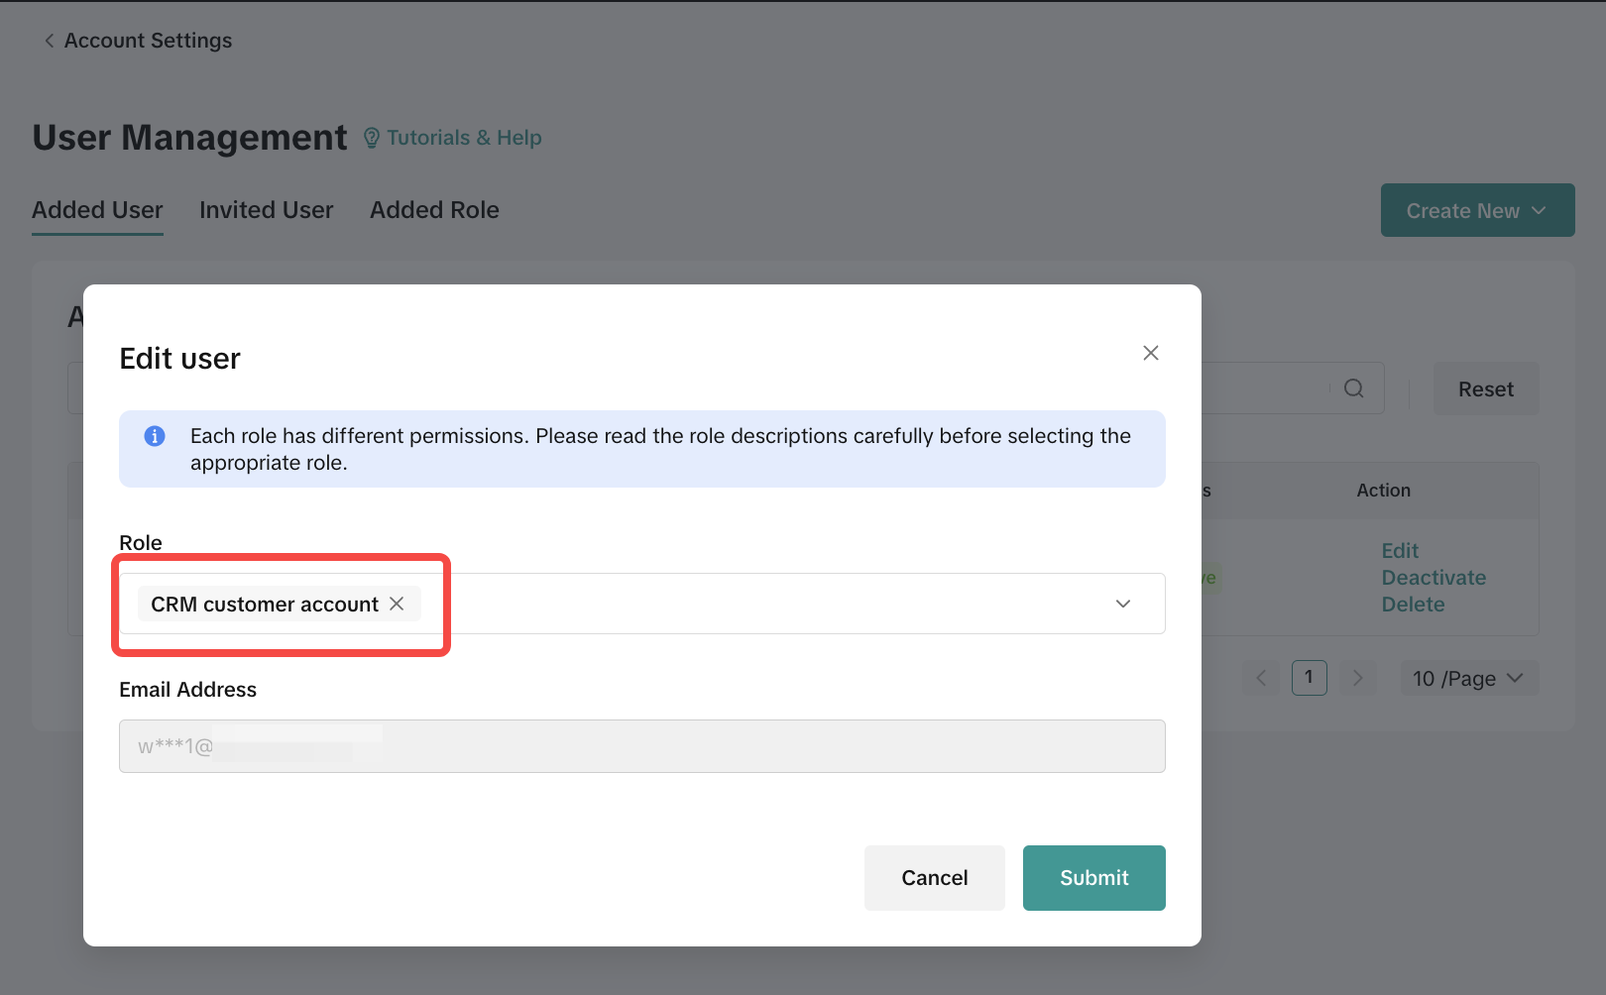The width and height of the screenshot is (1606, 995).
Task: Change the 10 /Page size selector
Action: (x=1468, y=678)
